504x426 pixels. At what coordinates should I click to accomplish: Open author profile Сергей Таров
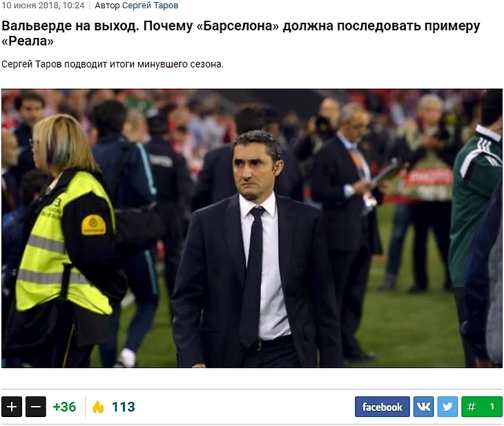pyautogui.click(x=150, y=6)
